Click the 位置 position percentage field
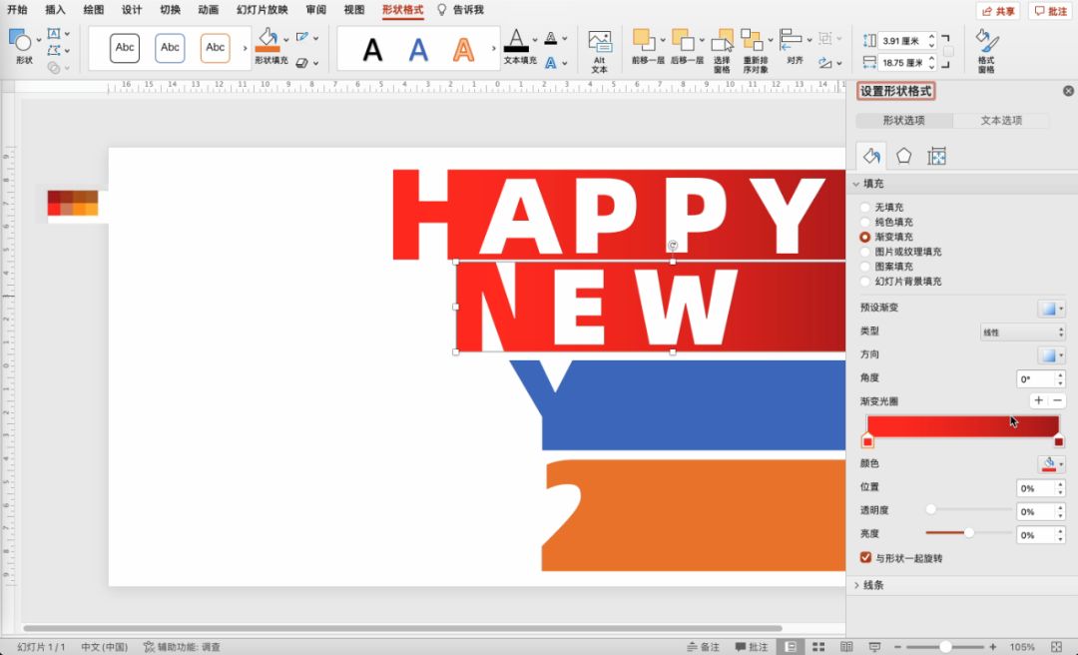The image size is (1078, 655). [x=1036, y=488]
